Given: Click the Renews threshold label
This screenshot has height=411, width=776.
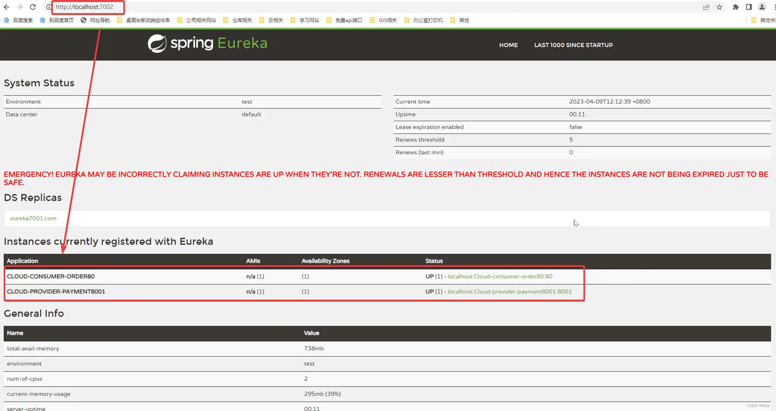Looking at the screenshot, I should click(x=420, y=140).
